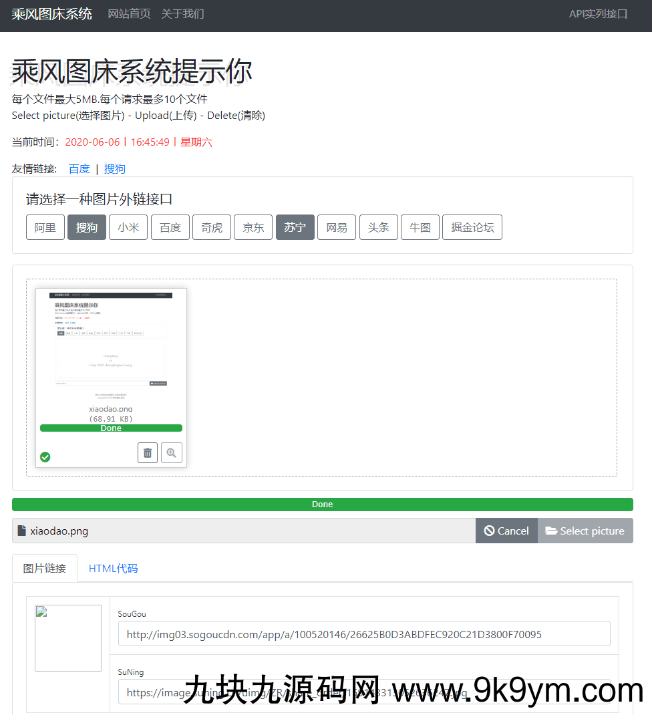Image resolution: width=652 pixels, height=715 pixels.
Task: Click the zoom magnifier icon on thumbnail
Action: pyautogui.click(x=172, y=452)
